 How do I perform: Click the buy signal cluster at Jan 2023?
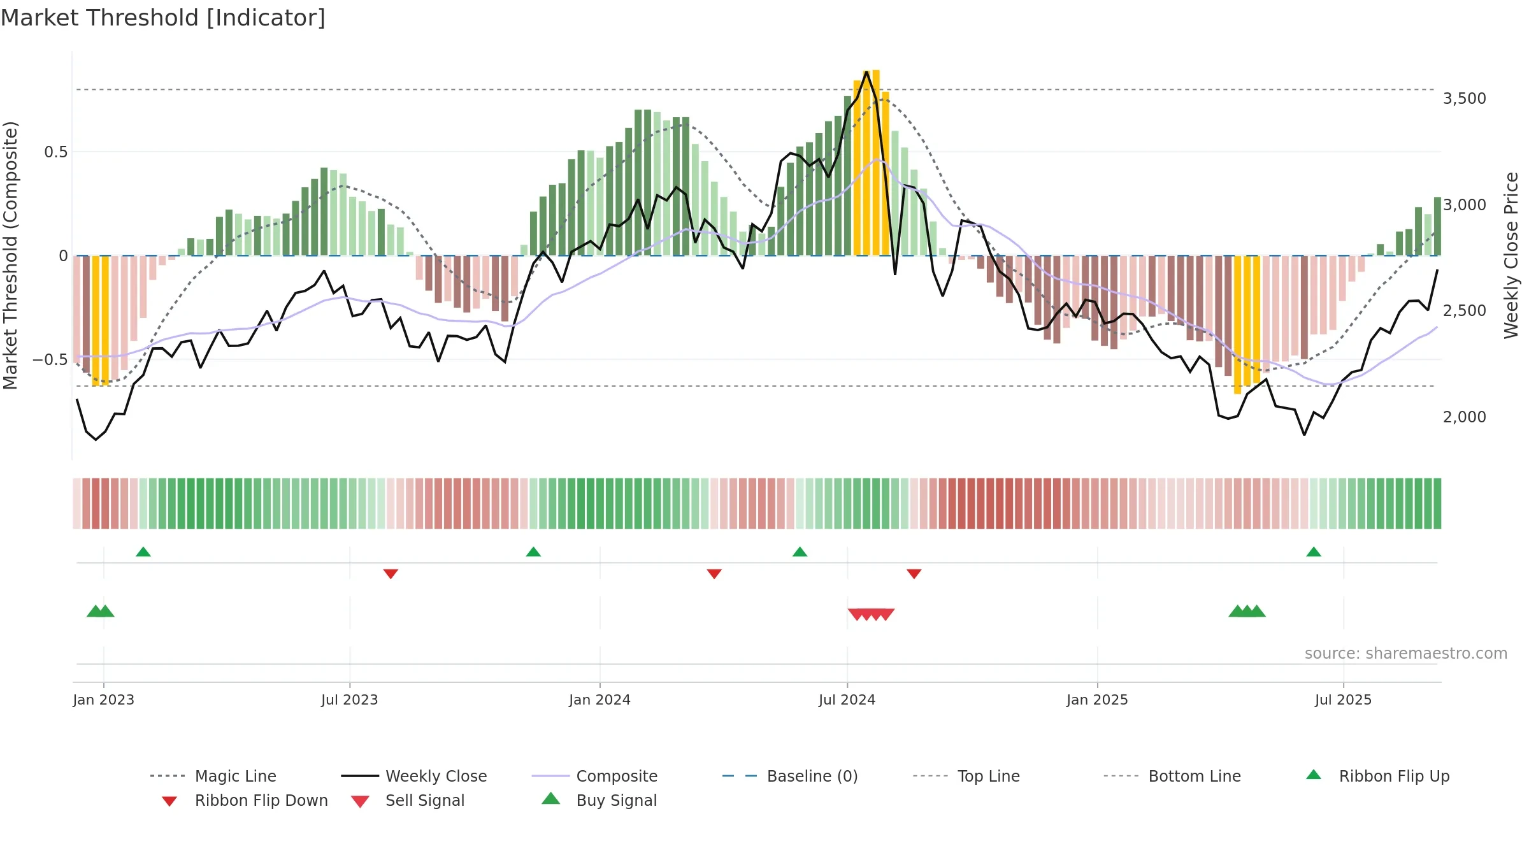coord(101,611)
